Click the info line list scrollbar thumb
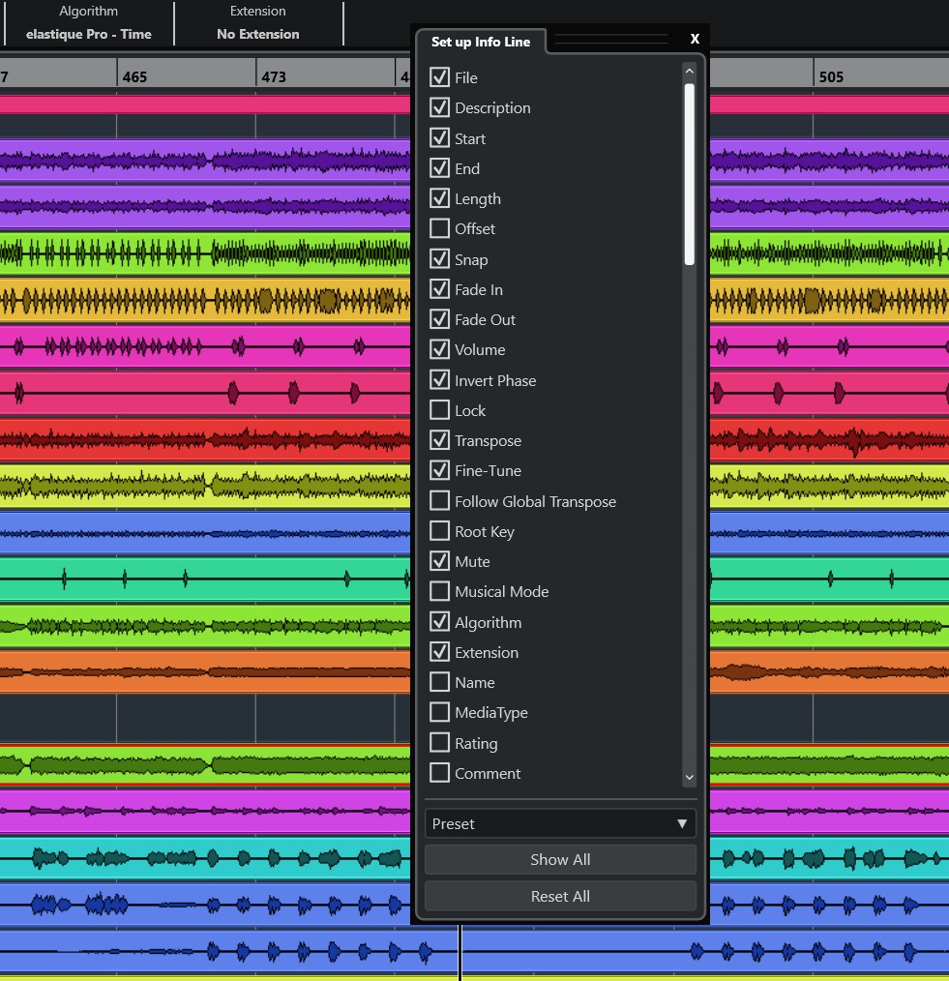 [x=689, y=174]
